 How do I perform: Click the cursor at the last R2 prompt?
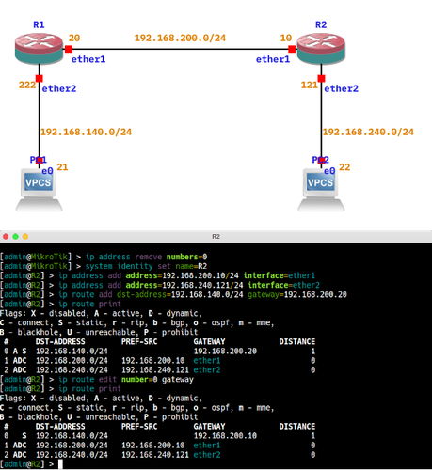60,464
